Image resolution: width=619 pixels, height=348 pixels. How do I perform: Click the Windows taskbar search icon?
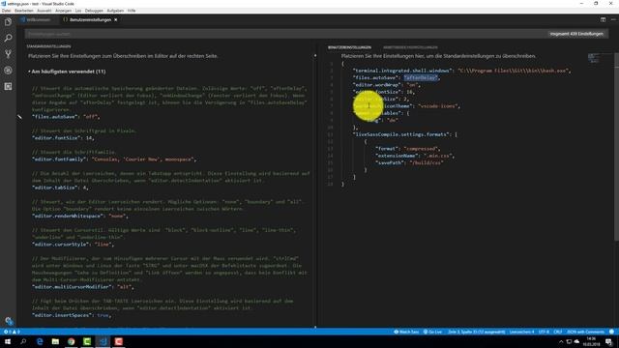[x=23, y=341]
